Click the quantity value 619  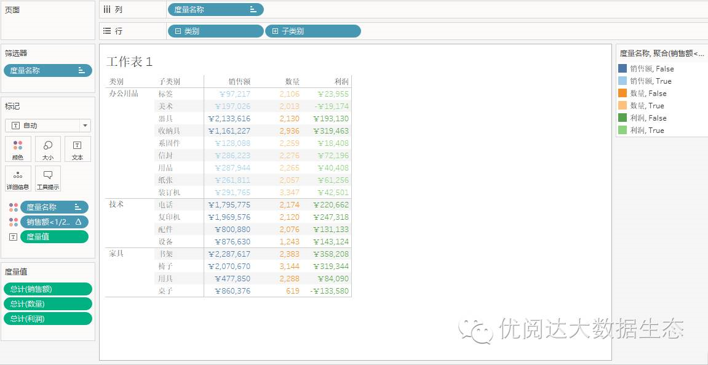pyautogui.click(x=293, y=291)
